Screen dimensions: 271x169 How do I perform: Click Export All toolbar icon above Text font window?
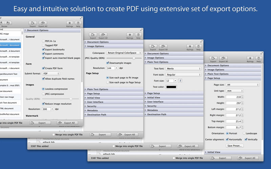click(x=163, y=46)
